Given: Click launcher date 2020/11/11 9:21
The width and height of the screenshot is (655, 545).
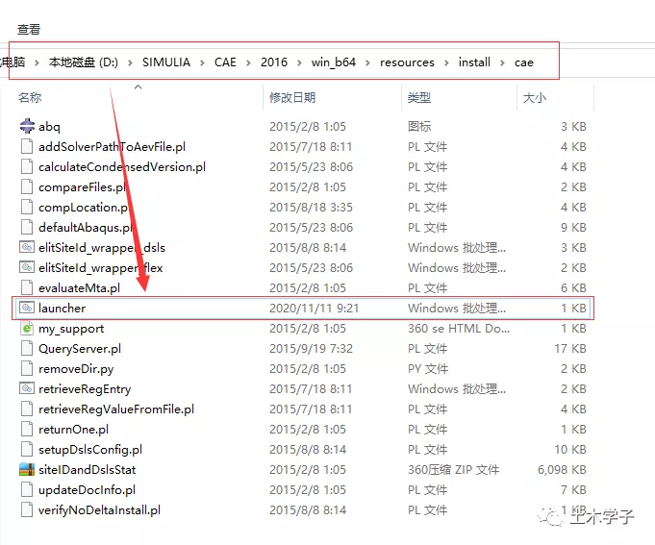Looking at the screenshot, I should (x=314, y=308).
